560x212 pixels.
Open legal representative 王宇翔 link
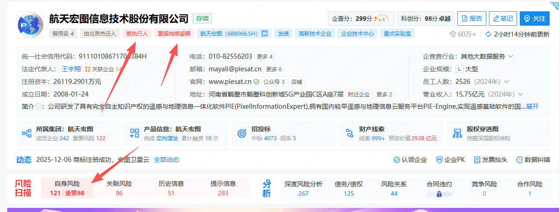pyautogui.click(x=71, y=69)
